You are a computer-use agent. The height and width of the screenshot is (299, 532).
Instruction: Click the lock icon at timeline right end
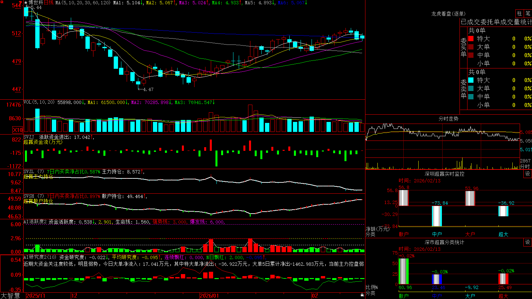point(362,295)
